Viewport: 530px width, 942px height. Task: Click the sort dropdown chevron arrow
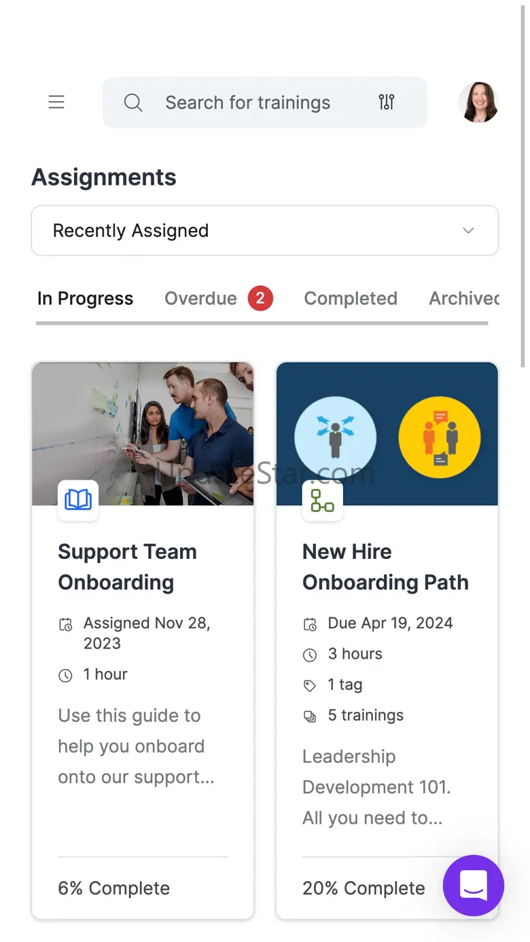point(468,231)
